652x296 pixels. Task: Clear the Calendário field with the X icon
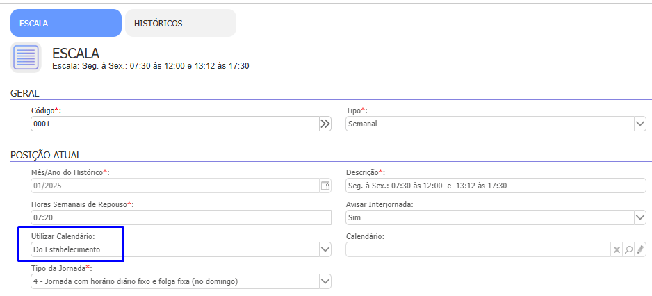616,249
